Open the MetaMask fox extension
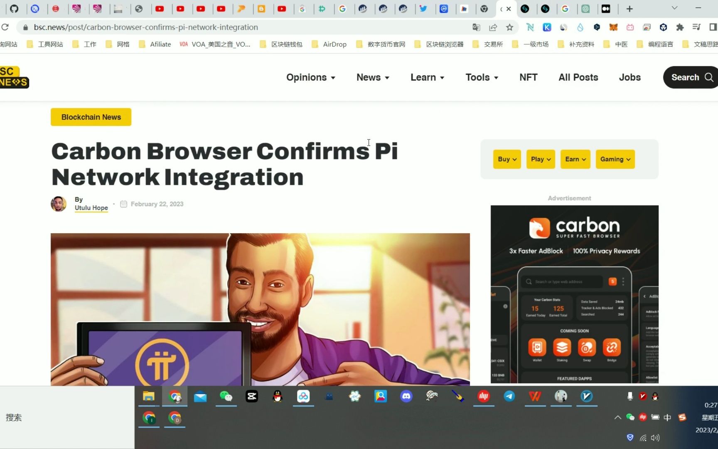The image size is (718, 449). point(613,27)
